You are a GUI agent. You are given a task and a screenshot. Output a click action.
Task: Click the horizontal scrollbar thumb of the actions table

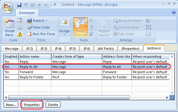(69, 97)
